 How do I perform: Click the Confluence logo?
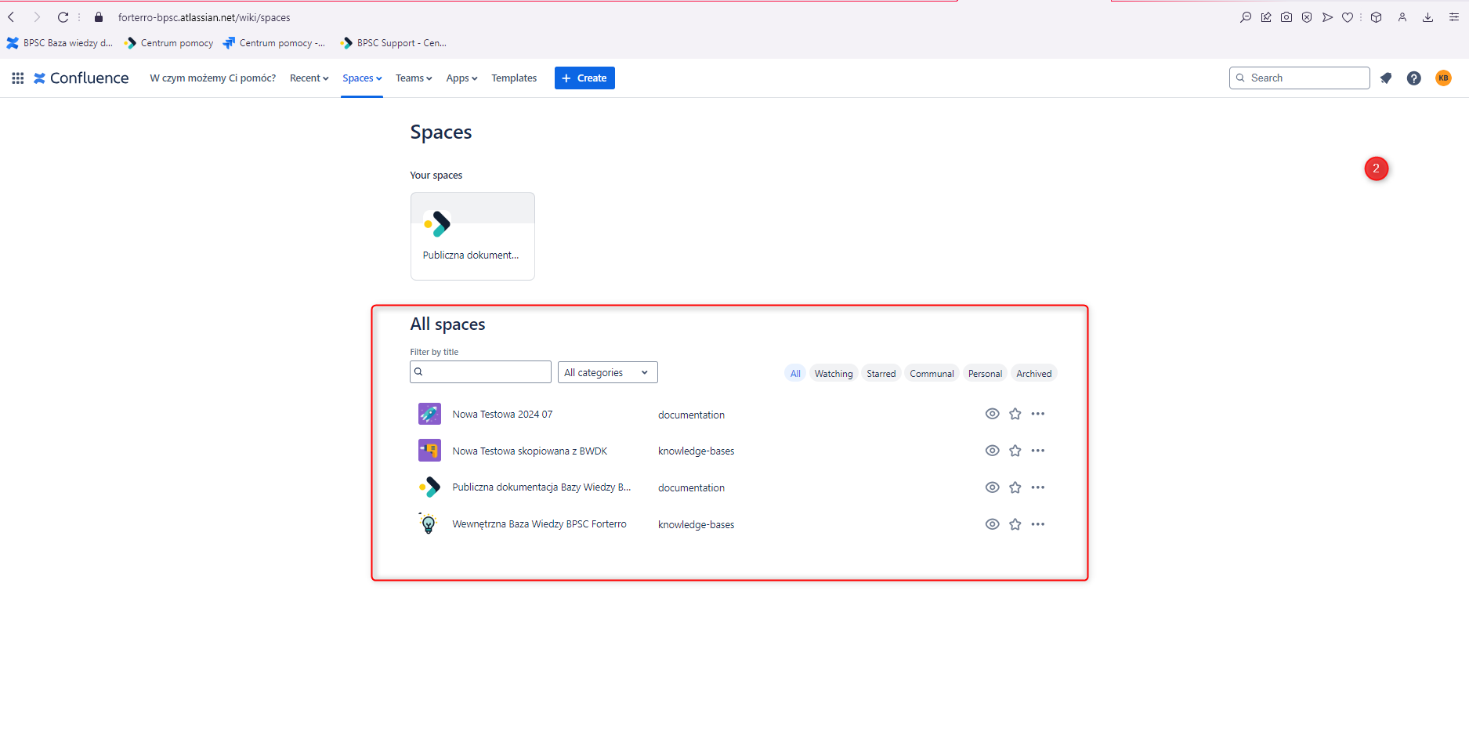coord(81,78)
